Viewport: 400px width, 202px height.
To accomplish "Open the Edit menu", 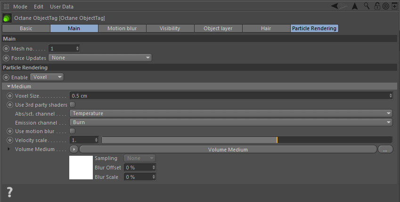I will coord(39,7).
